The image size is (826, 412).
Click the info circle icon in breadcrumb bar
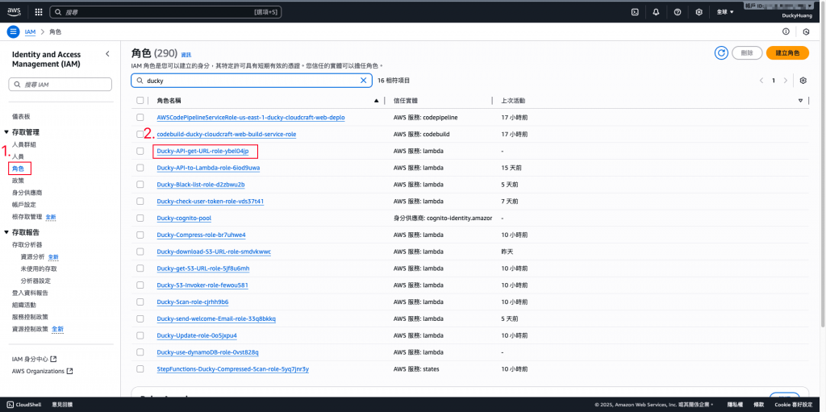[786, 31]
